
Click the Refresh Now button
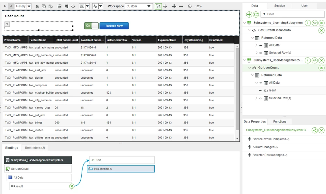point(114,26)
